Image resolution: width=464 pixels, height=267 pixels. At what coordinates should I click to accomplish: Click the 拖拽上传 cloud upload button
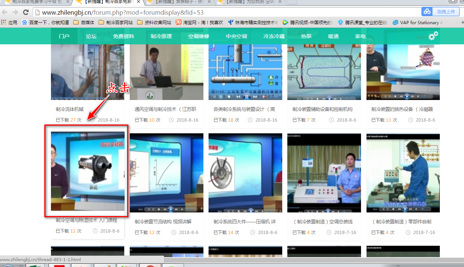tap(441, 12)
